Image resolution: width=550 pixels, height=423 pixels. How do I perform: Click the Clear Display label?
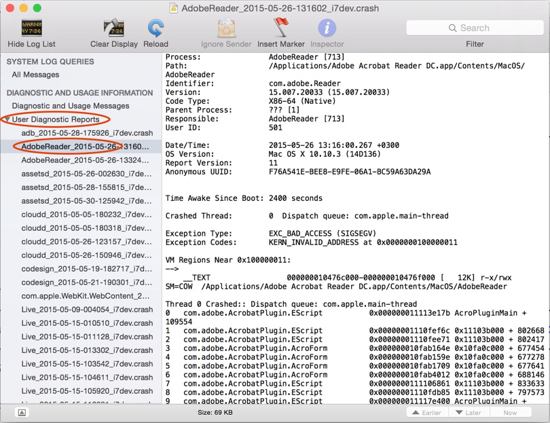click(113, 44)
